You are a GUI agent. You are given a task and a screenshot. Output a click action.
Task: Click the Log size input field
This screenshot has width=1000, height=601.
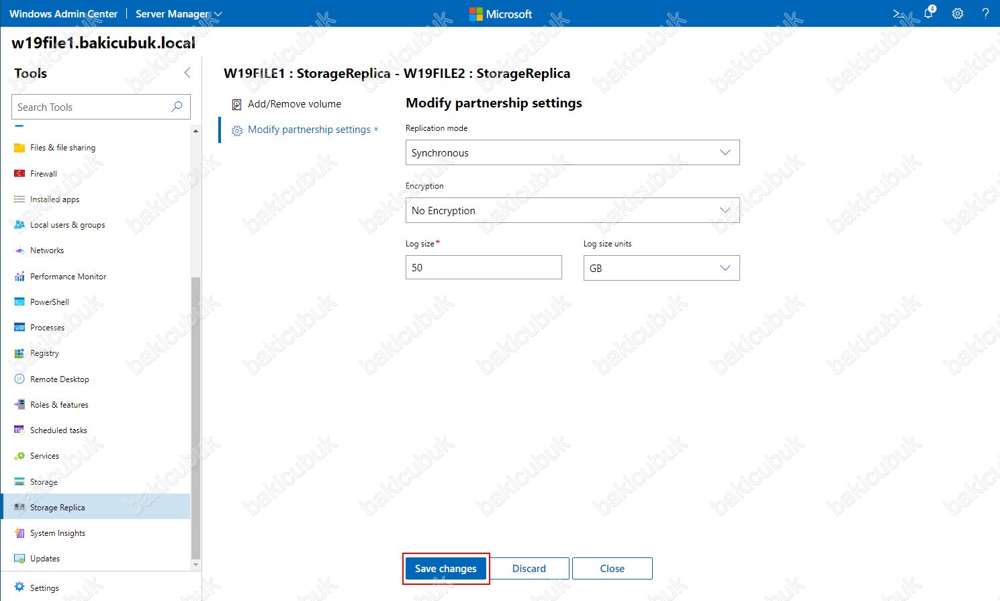[484, 267]
